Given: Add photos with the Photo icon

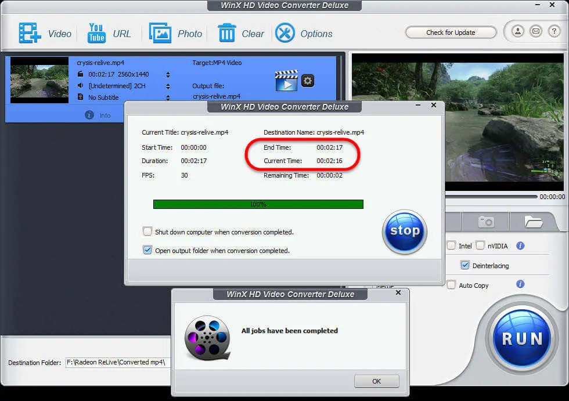Looking at the screenshot, I should (160, 33).
